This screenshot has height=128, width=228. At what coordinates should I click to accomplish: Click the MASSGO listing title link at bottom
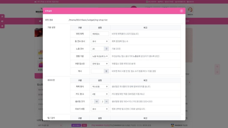coord(121,125)
